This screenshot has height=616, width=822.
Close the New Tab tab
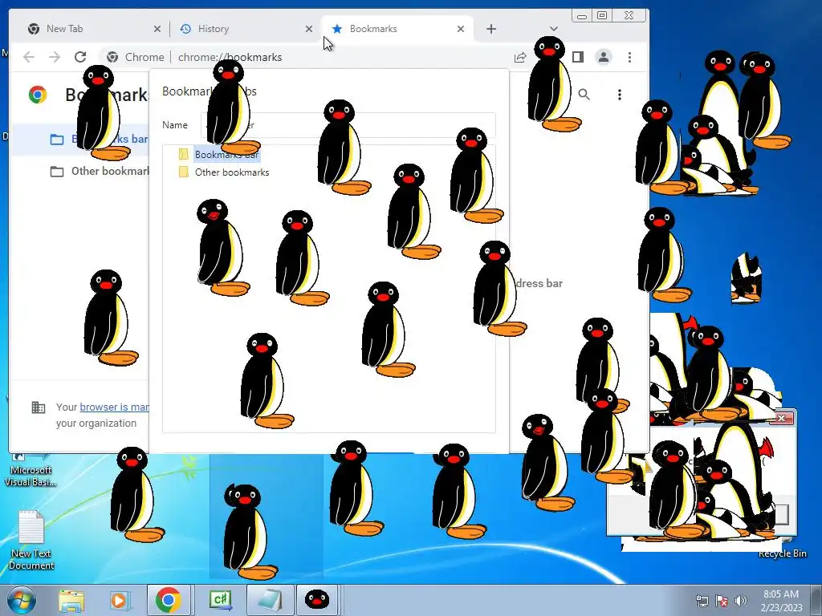[157, 30]
